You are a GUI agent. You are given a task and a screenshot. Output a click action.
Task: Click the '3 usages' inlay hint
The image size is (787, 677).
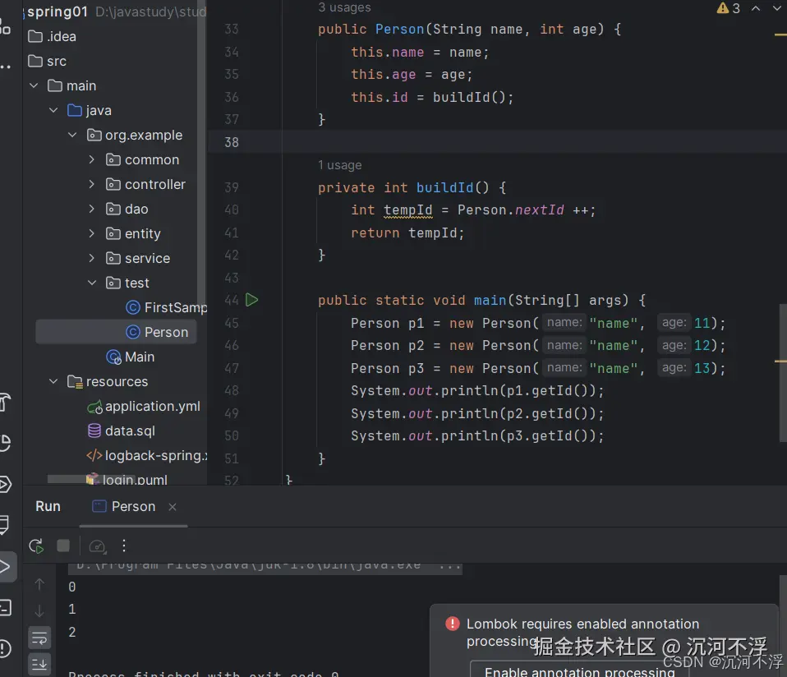(x=344, y=7)
